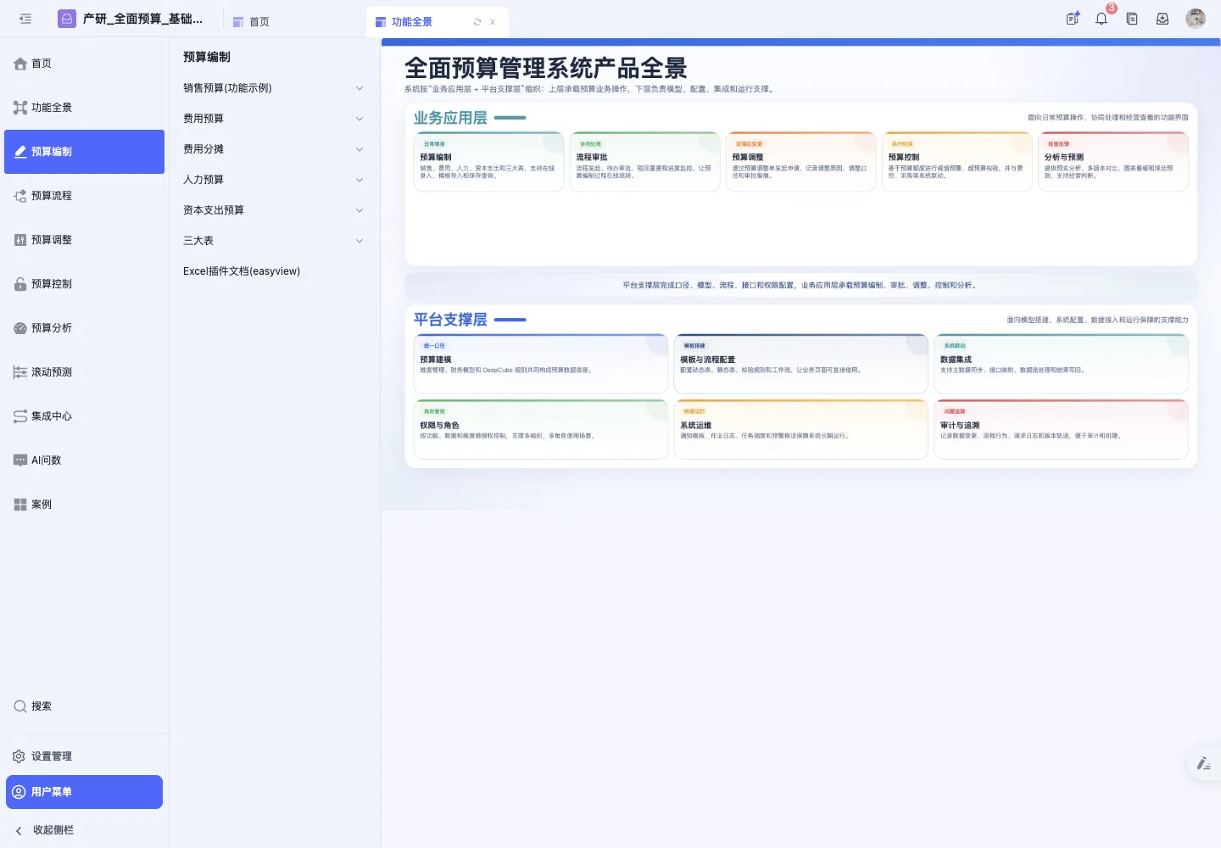This screenshot has width=1221, height=848.
Task: Open notifications bell with badge
Action: click(x=1101, y=19)
